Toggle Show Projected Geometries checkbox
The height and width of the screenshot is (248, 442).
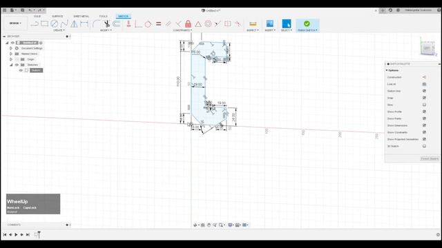[424, 139]
